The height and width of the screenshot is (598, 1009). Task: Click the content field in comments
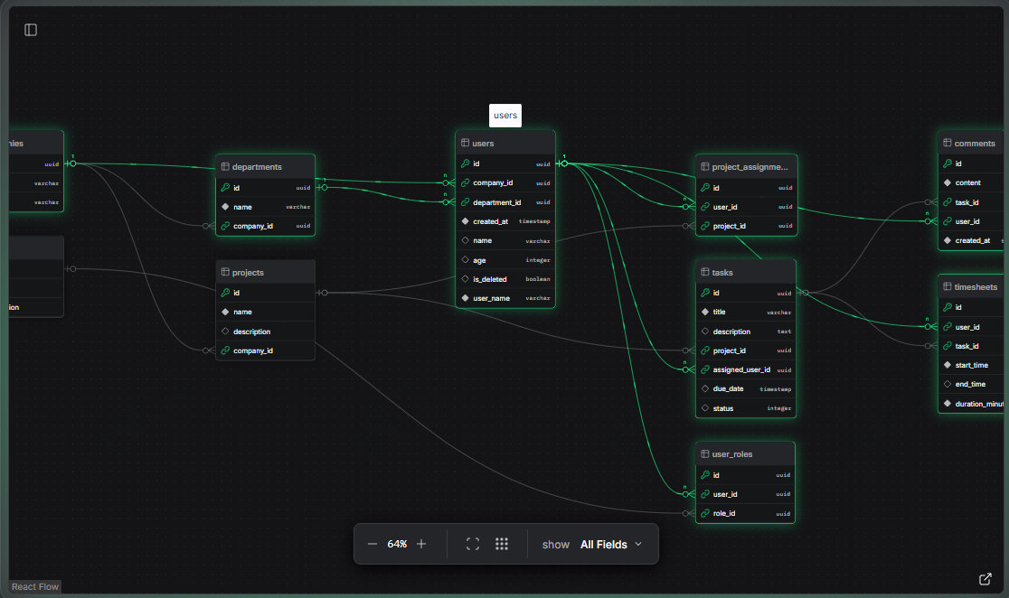(x=968, y=182)
